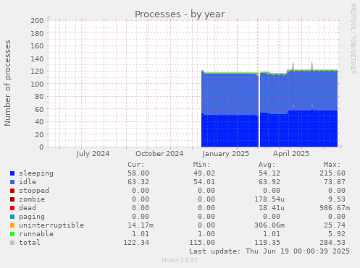Click sleeping max value 215.60

[332, 173]
